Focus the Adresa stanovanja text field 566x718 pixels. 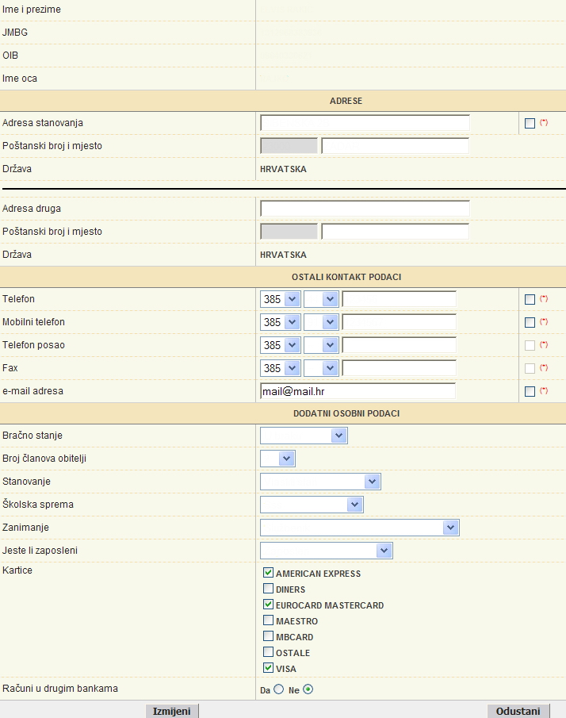click(365, 123)
